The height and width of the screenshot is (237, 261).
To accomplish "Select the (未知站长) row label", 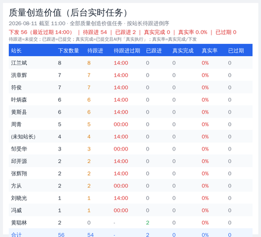I will 23,136.
